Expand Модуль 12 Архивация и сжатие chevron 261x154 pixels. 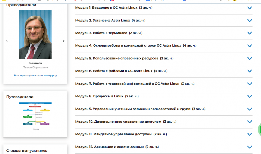point(249,147)
